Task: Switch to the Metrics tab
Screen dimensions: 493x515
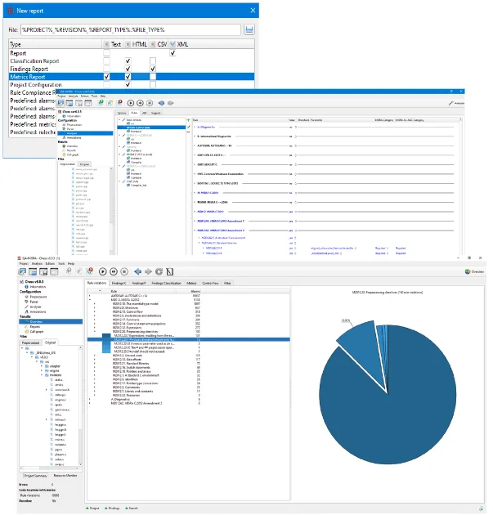Action: click(x=191, y=283)
